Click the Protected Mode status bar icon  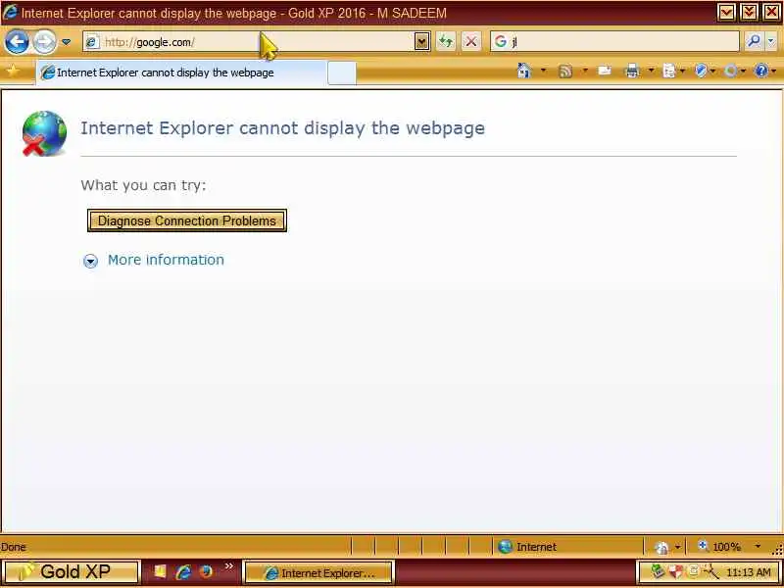(x=662, y=547)
